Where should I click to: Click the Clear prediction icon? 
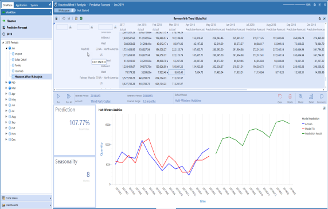[x=280, y=96]
